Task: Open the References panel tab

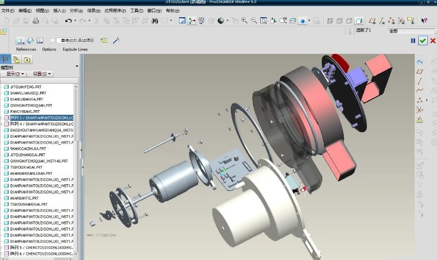Action: tap(26, 49)
